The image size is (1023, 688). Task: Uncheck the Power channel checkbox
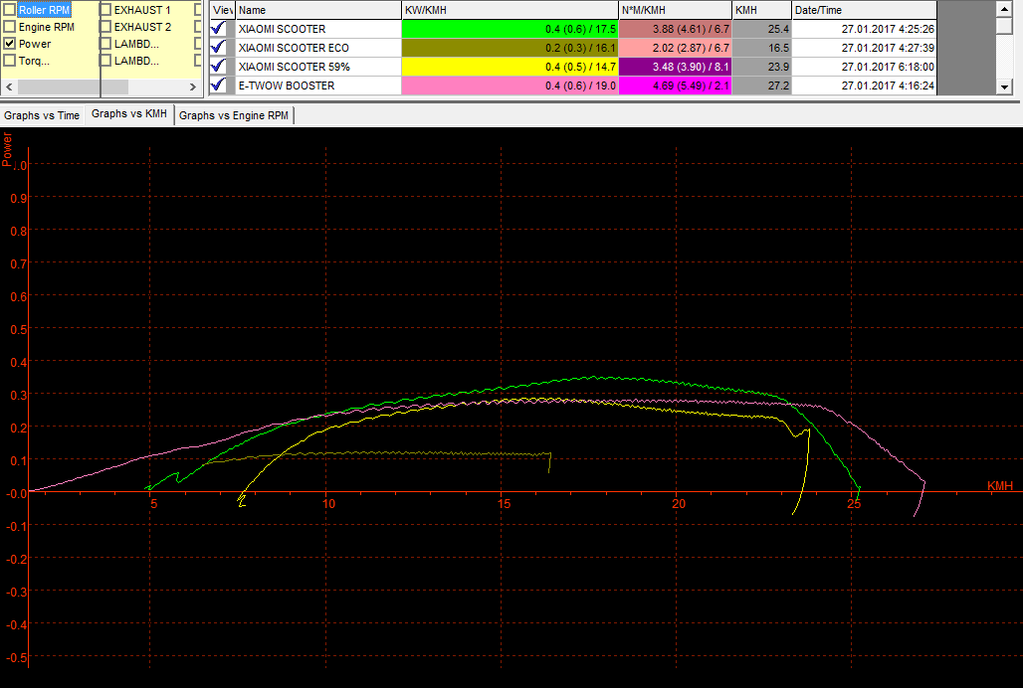pyautogui.click(x=10, y=45)
